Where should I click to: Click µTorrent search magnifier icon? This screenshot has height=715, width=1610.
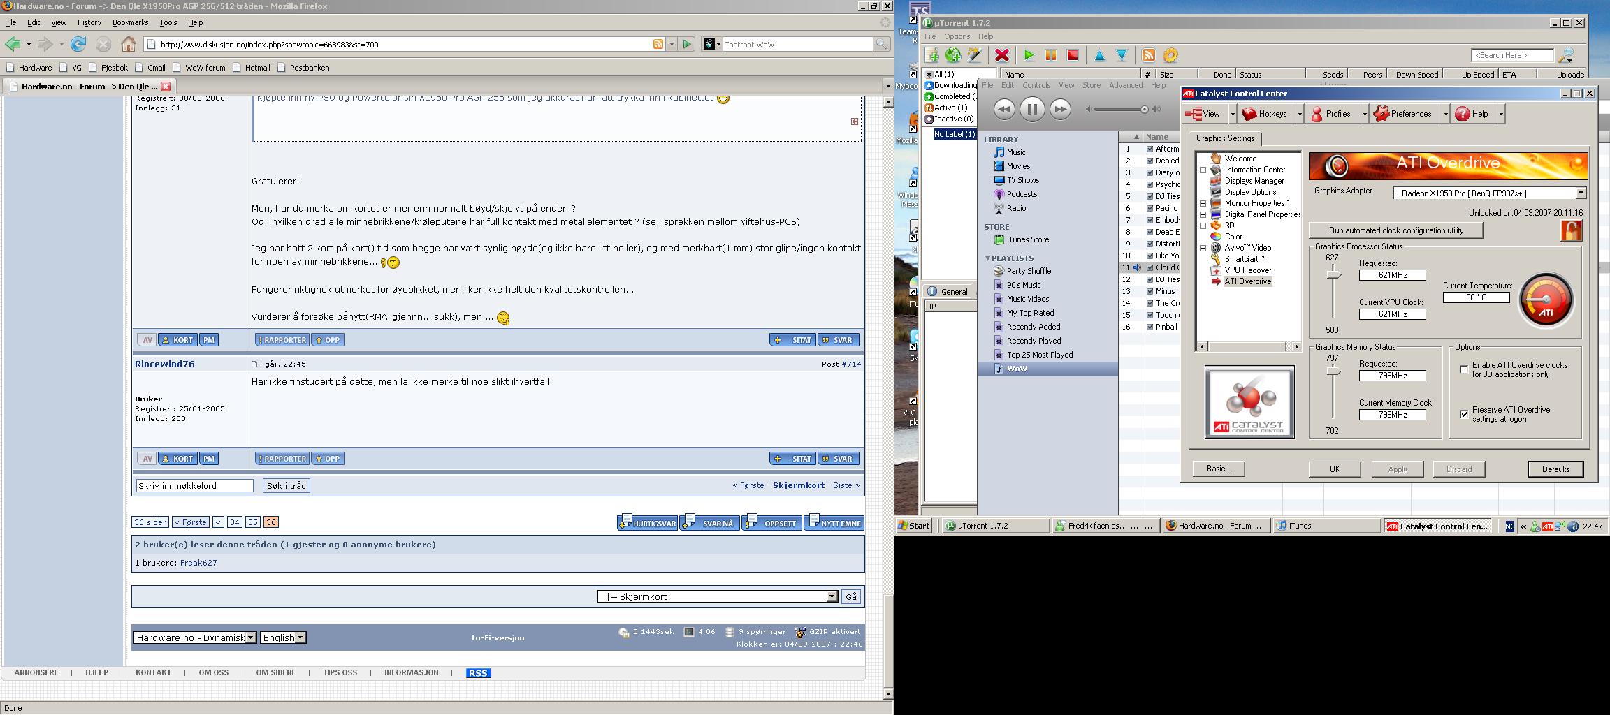(1567, 55)
